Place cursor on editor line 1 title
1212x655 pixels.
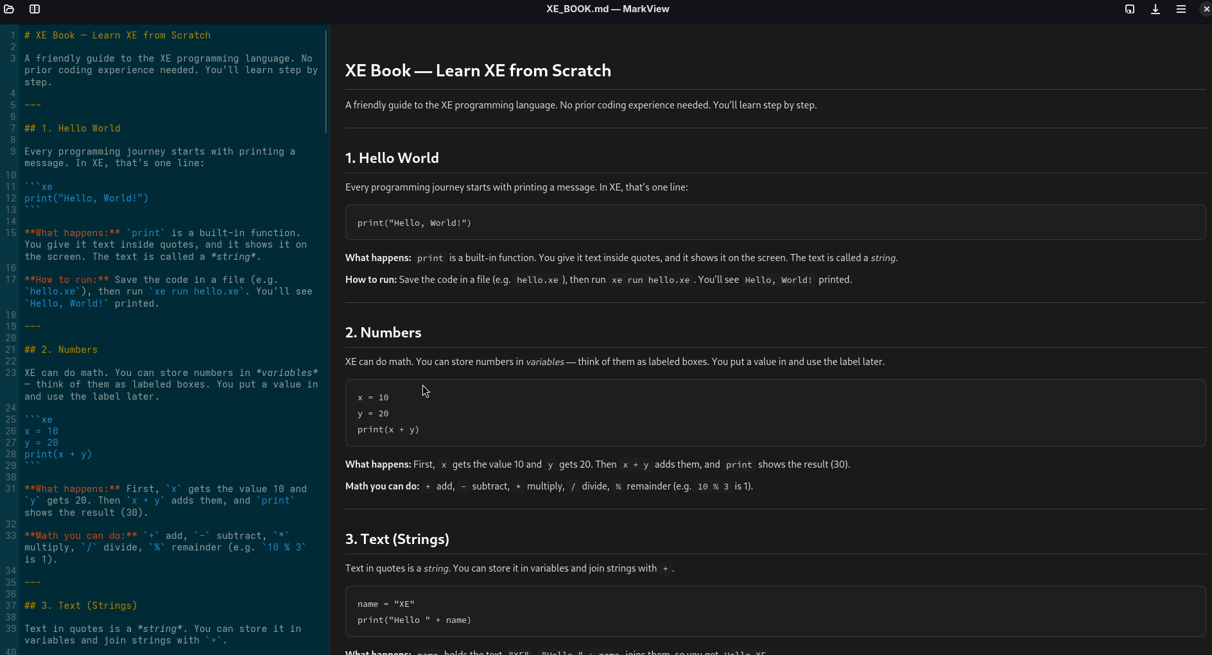point(117,35)
